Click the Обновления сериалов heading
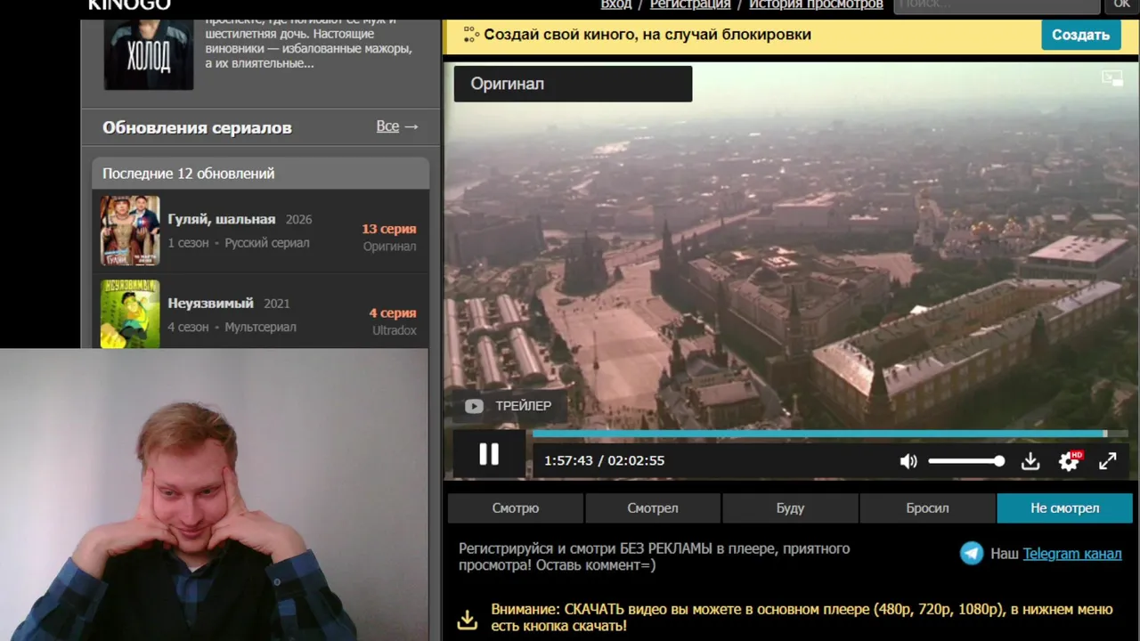Image resolution: width=1140 pixels, height=641 pixels. tap(197, 127)
